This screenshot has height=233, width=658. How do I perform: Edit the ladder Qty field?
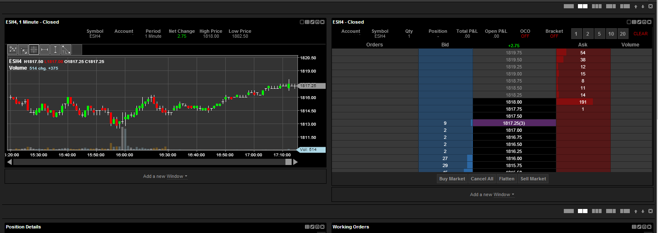[x=409, y=36]
